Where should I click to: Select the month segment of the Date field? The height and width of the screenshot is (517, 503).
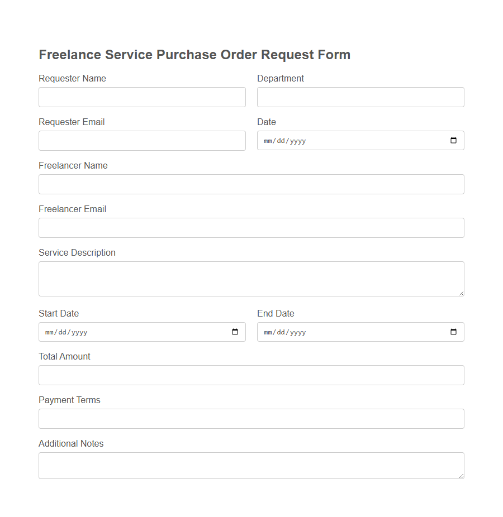(x=267, y=141)
